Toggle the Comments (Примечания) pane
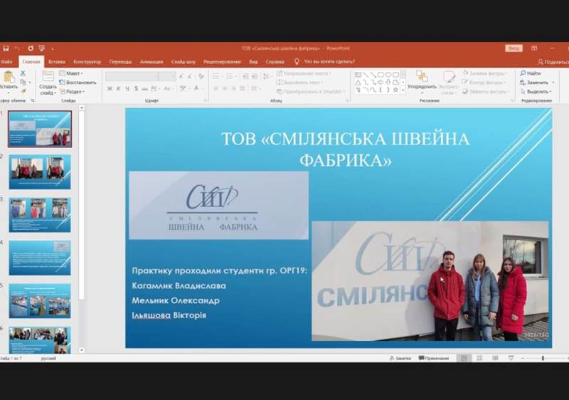This screenshot has height=400, width=569. [433, 358]
